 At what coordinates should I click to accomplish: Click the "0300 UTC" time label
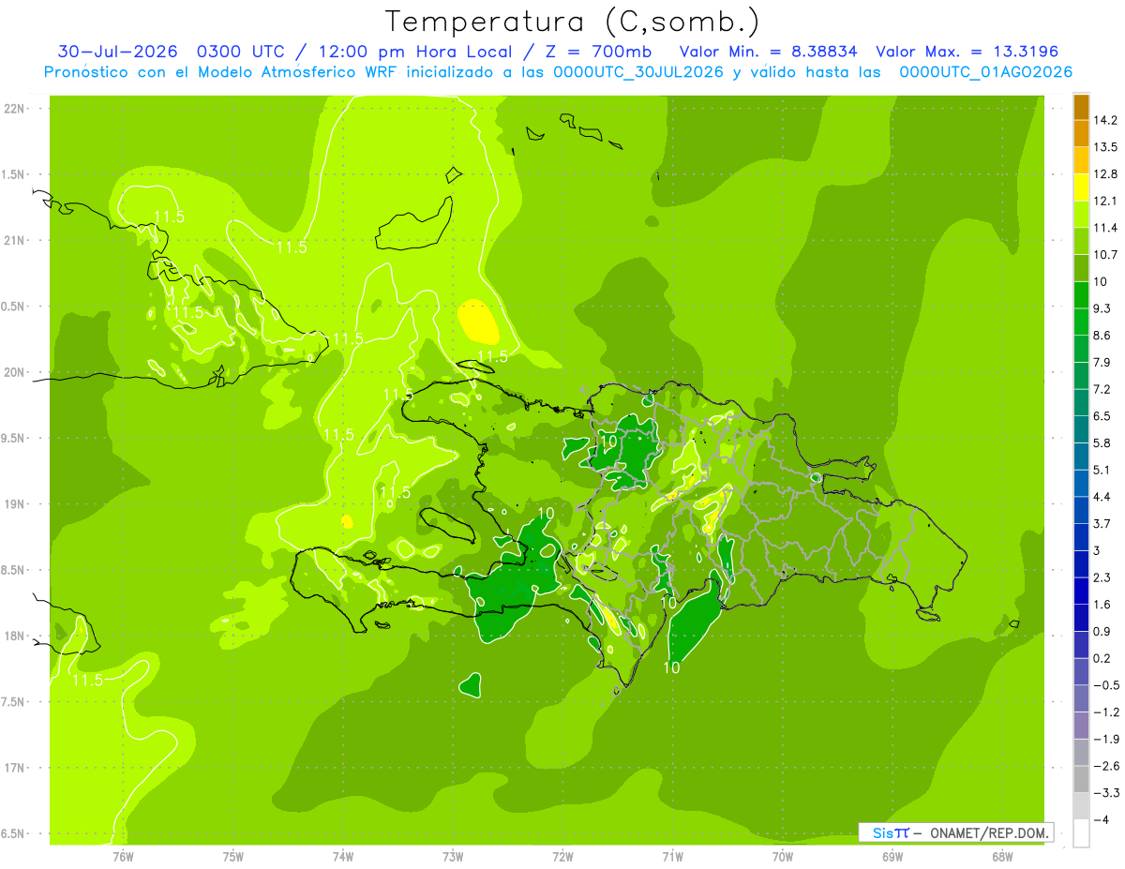coord(243,52)
